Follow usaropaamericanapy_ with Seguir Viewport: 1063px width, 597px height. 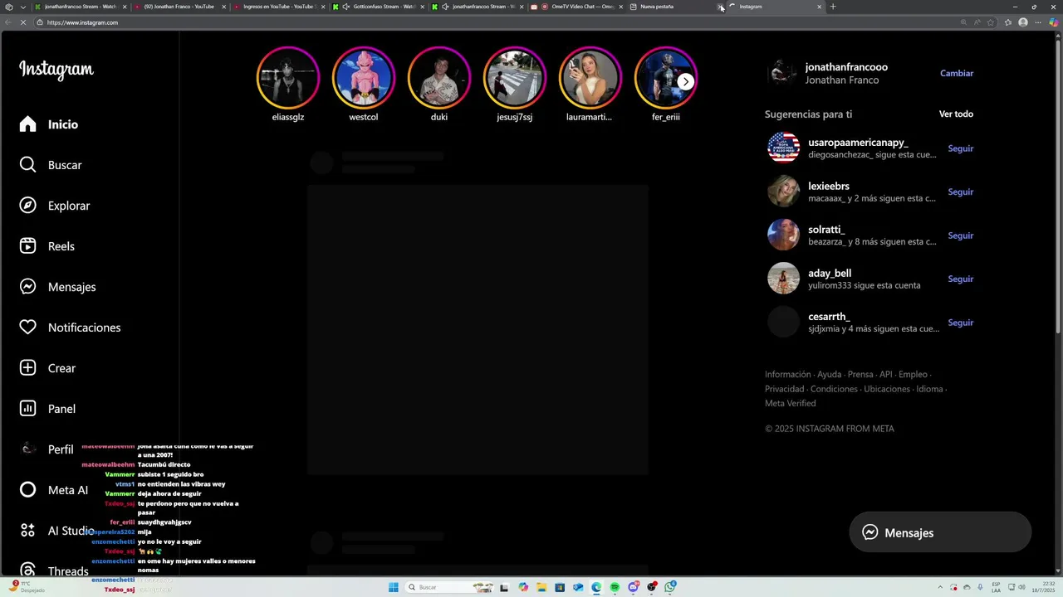click(x=961, y=148)
